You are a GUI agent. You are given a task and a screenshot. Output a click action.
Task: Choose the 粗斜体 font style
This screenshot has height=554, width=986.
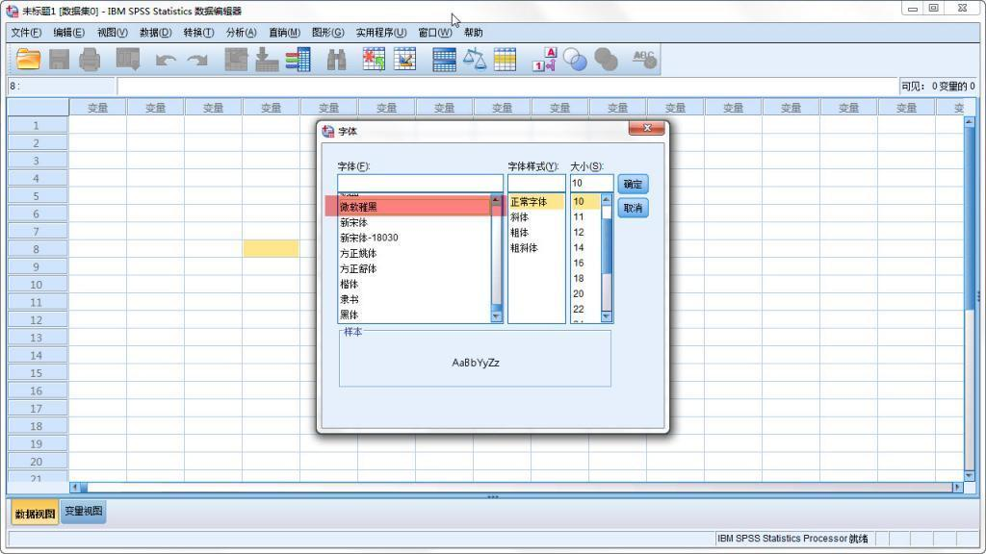(x=536, y=247)
